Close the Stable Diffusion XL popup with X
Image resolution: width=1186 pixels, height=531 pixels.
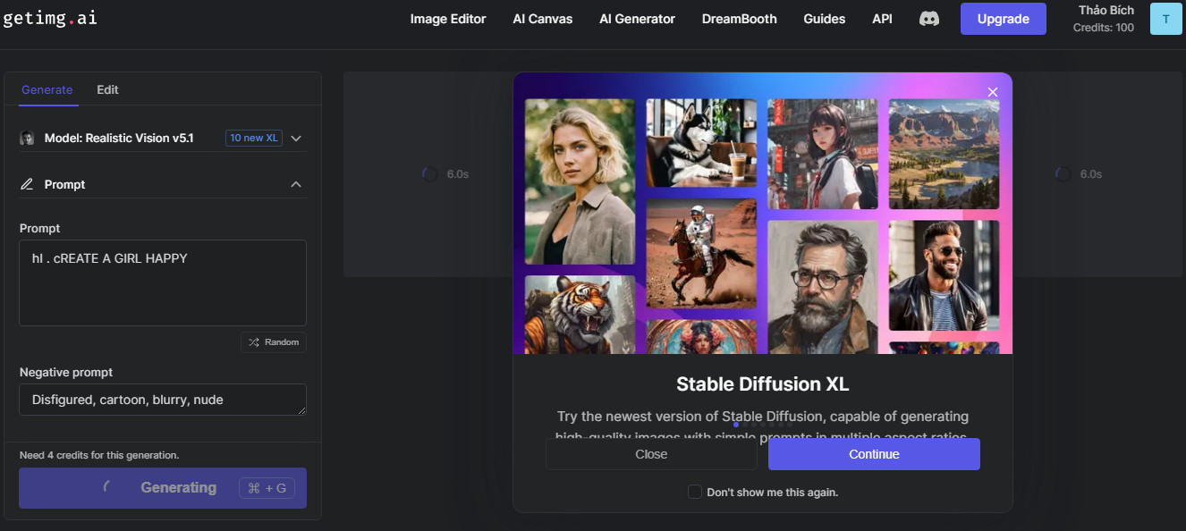click(x=992, y=92)
